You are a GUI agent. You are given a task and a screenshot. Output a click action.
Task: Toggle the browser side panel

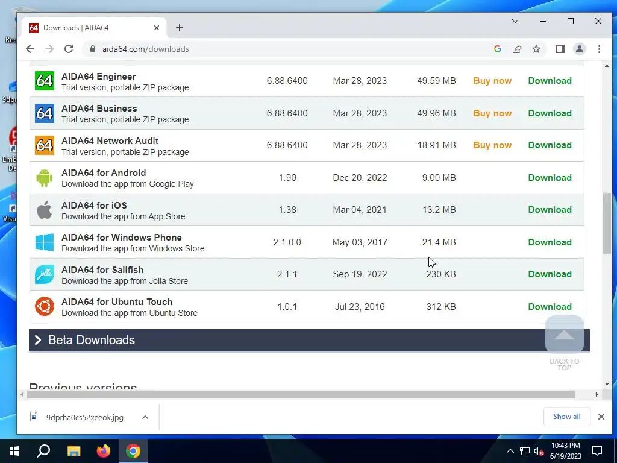pos(560,49)
